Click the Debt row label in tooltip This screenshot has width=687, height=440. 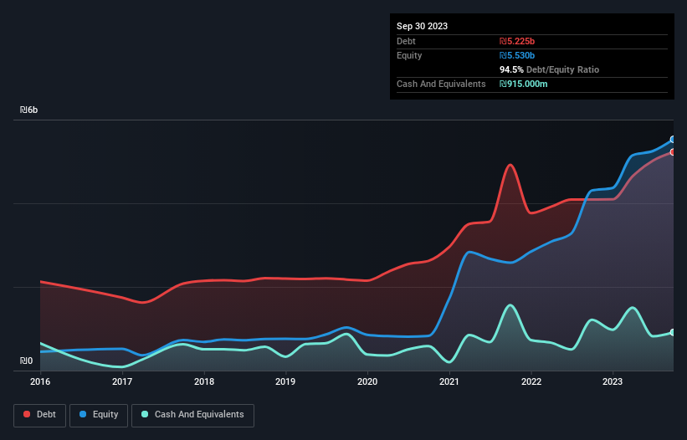(406, 41)
